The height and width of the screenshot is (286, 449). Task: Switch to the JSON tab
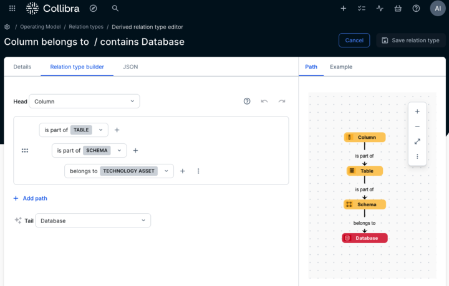coord(130,67)
